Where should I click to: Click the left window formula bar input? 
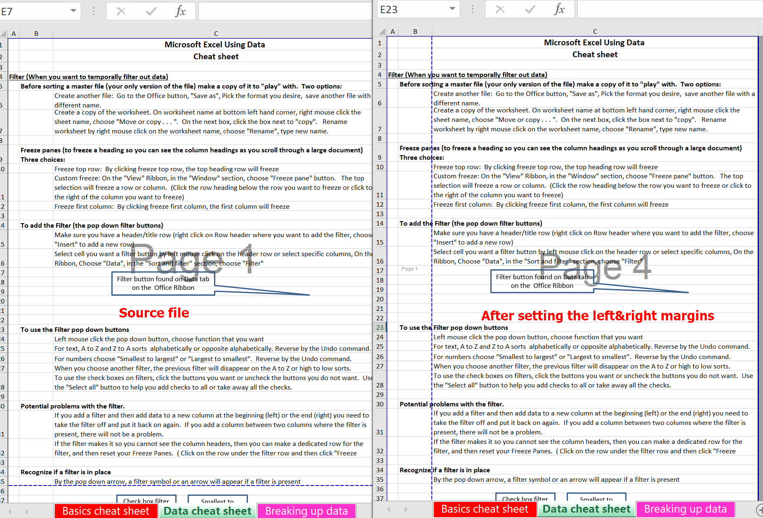point(285,11)
